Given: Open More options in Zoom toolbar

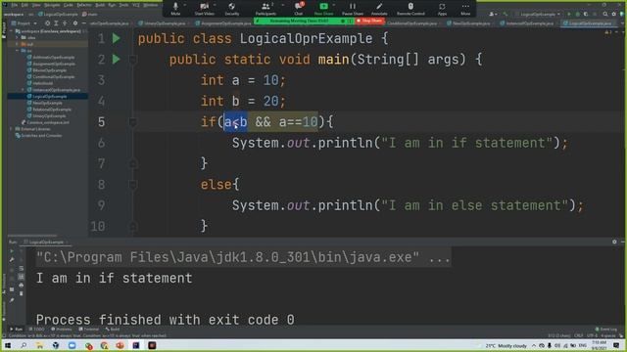Looking at the screenshot, I should (465, 9).
